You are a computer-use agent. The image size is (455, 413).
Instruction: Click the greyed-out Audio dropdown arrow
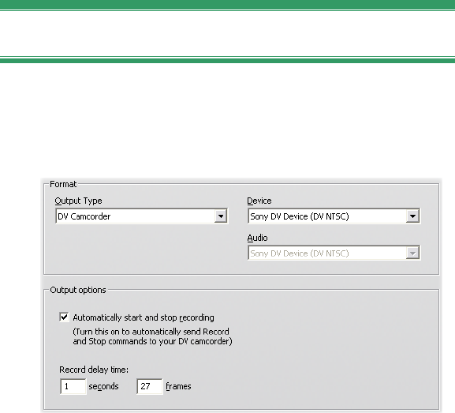412,253
